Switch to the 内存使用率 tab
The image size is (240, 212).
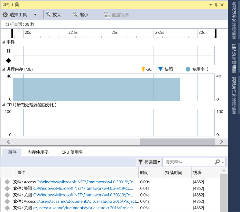pyautogui.click(x=38, y=152)
